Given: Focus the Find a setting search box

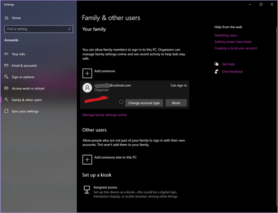Looking at the screenshot, I should point(38,29).
